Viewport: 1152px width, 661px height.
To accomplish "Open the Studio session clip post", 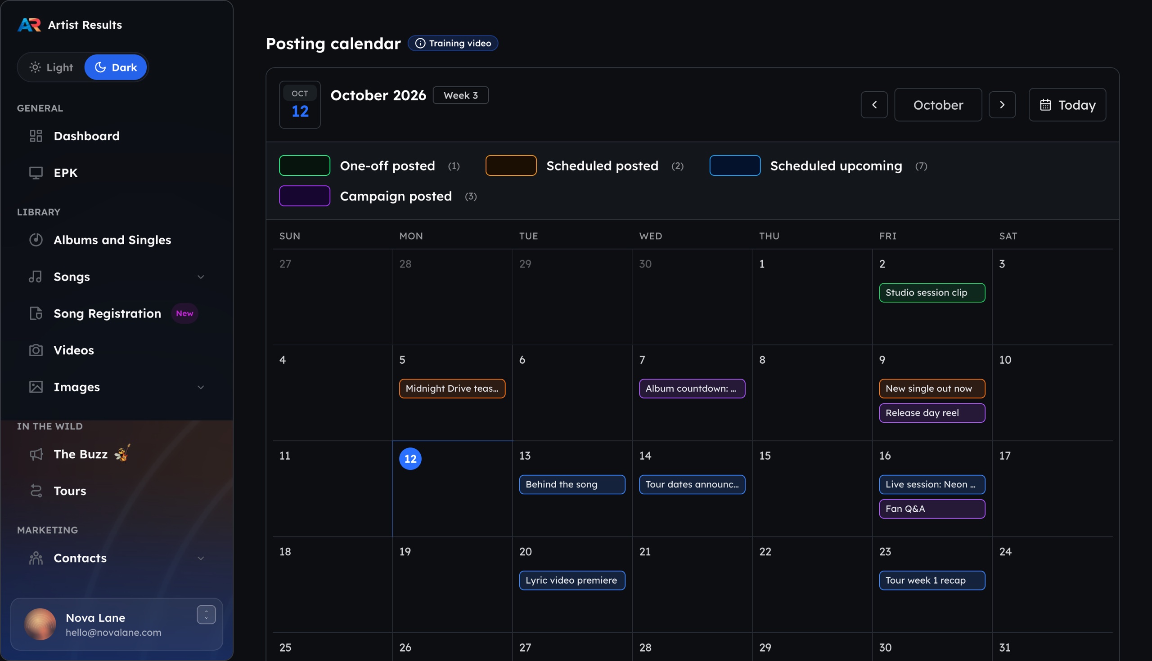I will pyautogui.click(x=932, y=293).
